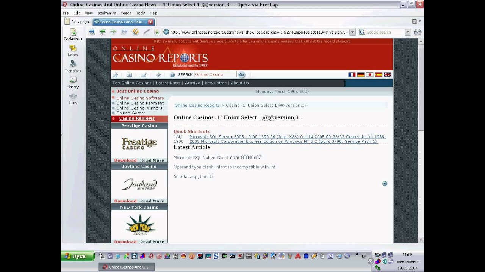This screenshot has width=485, height=272.
Task: Click the Rewind navigation button
Action: 91,32
